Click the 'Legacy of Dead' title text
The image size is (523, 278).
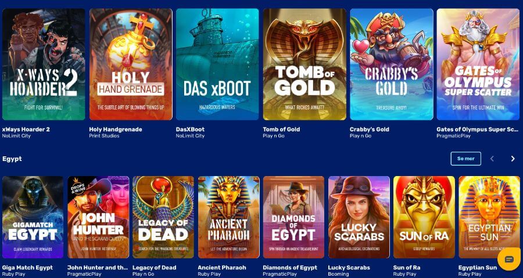(153, 268)
